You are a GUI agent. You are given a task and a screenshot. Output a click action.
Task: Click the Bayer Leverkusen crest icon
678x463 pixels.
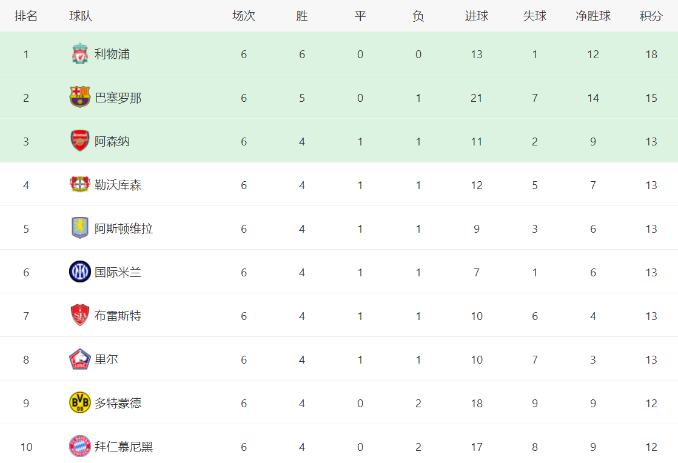tap(79, 185)
